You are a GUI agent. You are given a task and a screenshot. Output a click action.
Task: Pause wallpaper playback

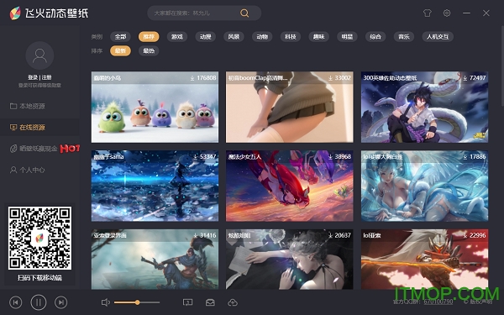[x=39, y=302]
